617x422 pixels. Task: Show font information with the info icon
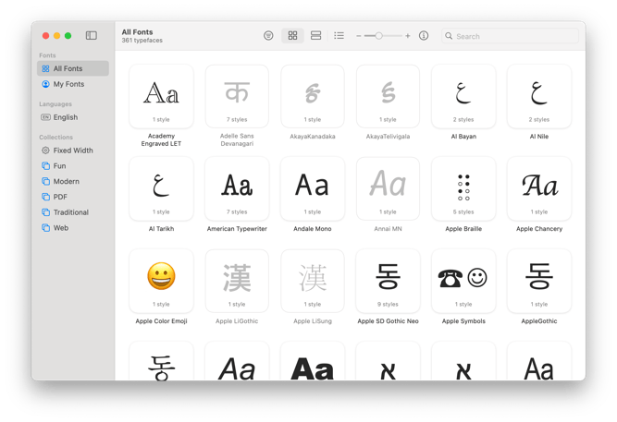point(424,36)
